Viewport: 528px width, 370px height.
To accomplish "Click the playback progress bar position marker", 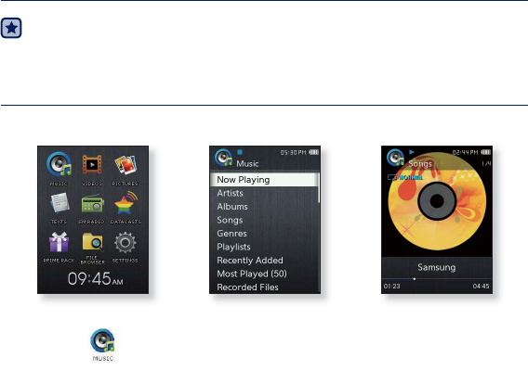I will 415,279.
